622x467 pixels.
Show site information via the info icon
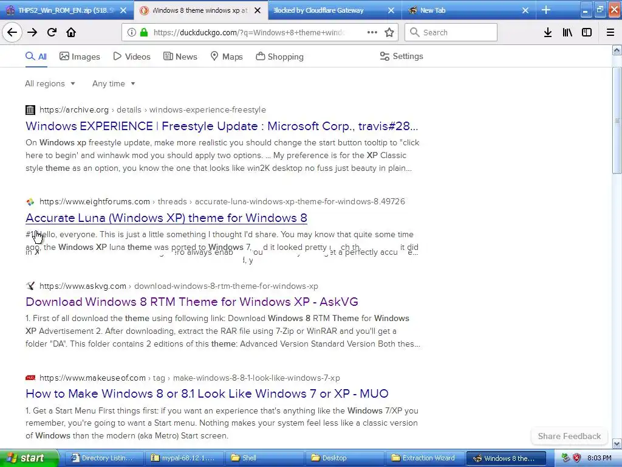tap(131, 32)
